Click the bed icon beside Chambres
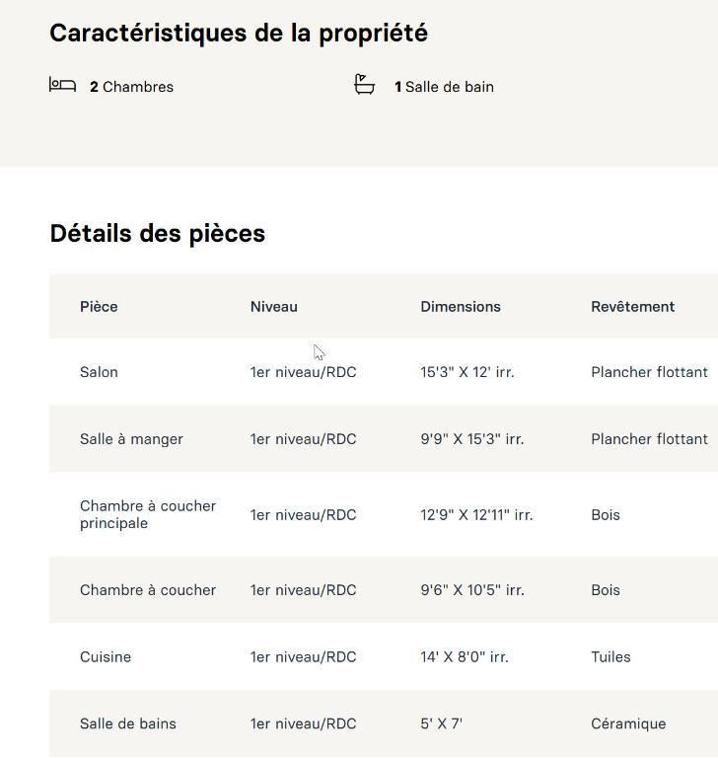This screenshot has width=718, height=758. 62,85
